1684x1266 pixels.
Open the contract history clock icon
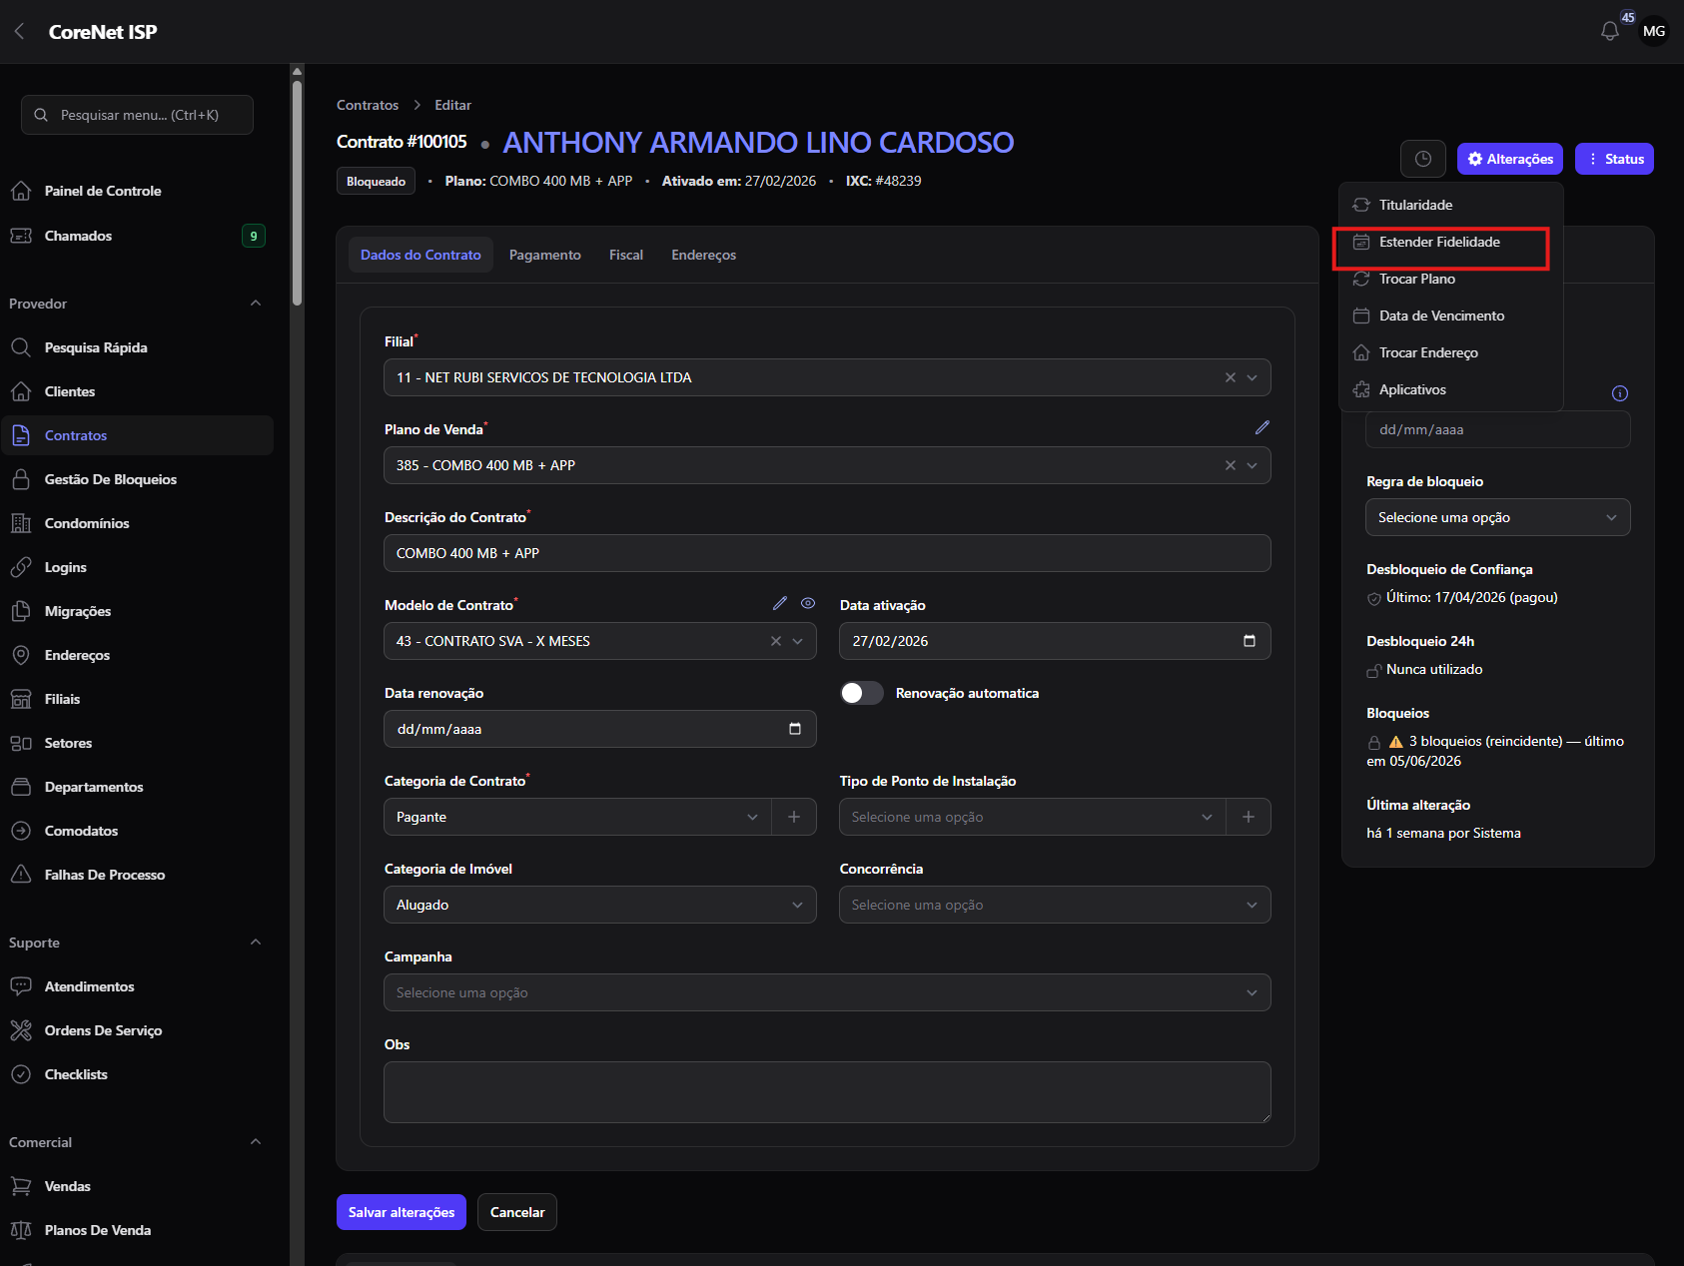(x=1423, y=159)
